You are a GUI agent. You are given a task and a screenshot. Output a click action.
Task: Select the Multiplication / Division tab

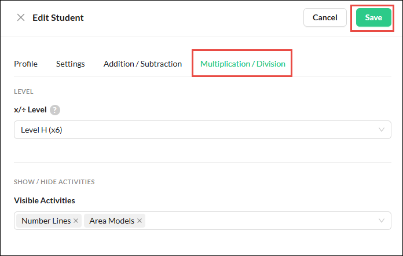[243, 64]
